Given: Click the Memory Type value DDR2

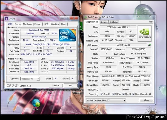Looking at the screenshot, I should 108,67.
